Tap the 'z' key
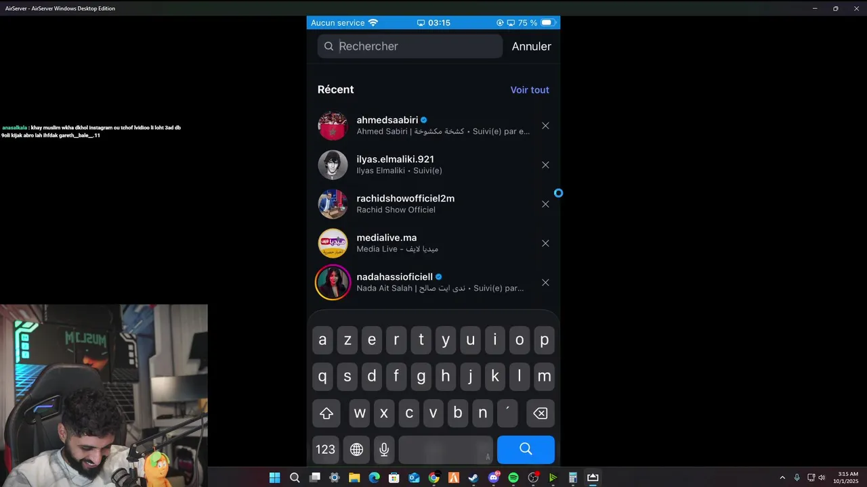 click(347, 340)
